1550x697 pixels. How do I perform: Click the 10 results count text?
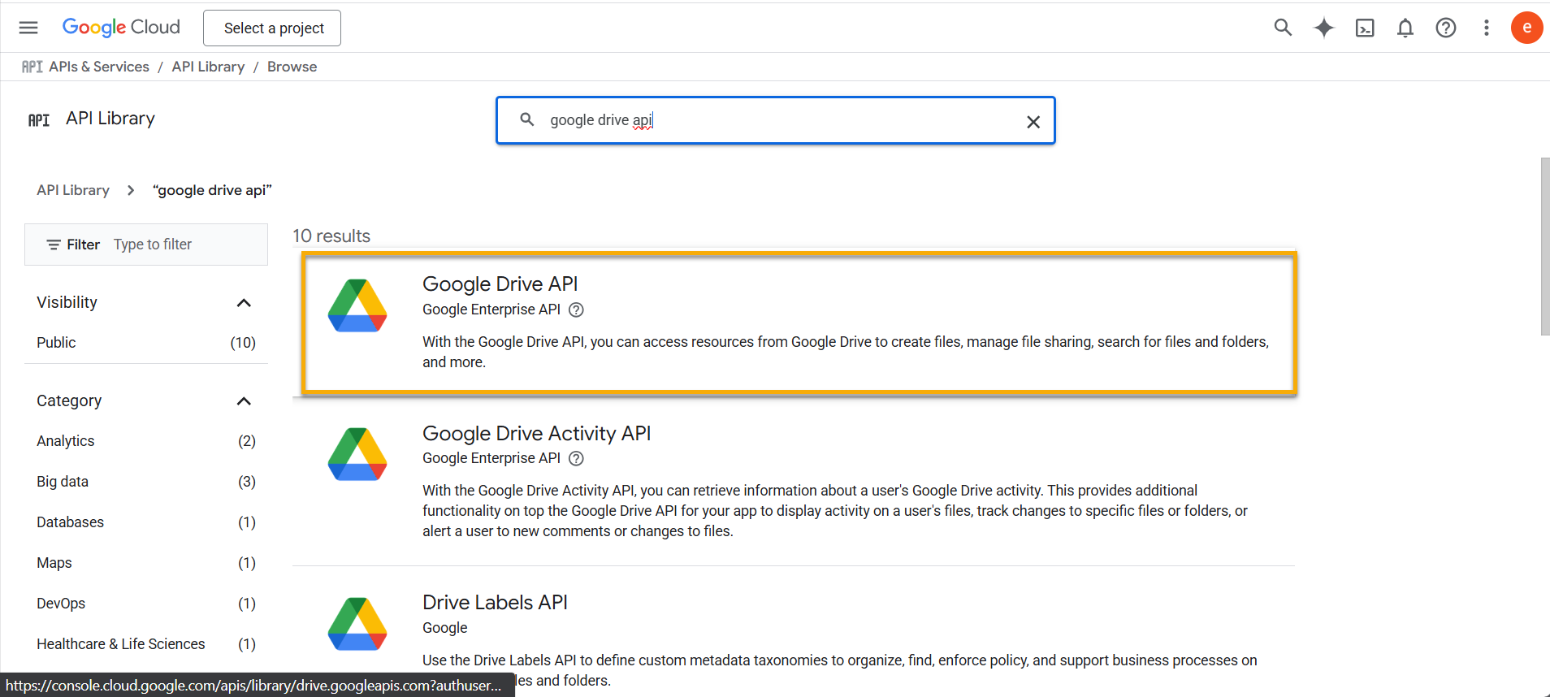(x=331, y=236)
